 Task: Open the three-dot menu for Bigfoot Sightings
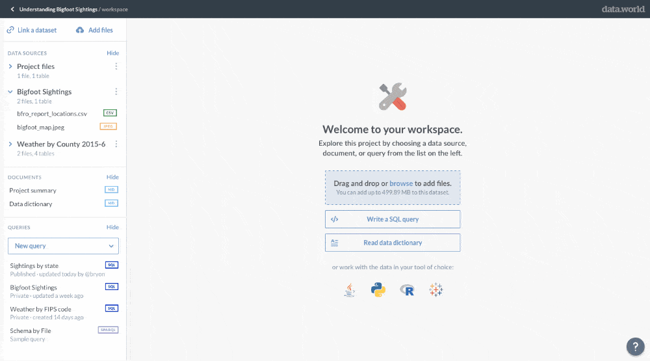click(116, 91)
